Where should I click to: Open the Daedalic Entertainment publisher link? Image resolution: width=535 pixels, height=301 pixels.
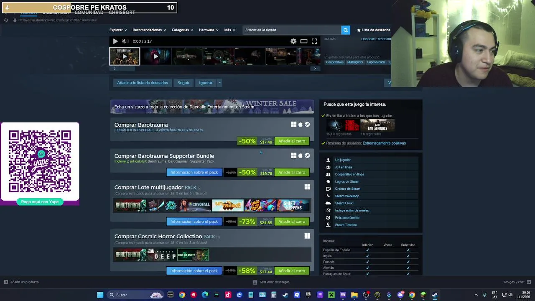click(376, 39)
